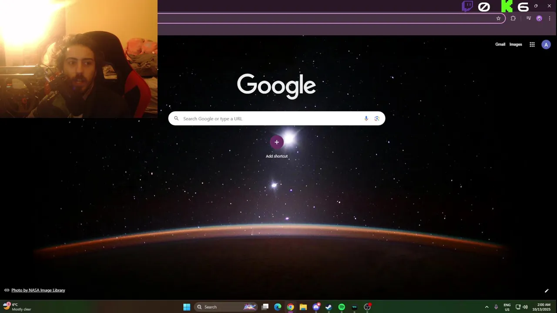Screen dimensions: 557x313
Task: Focus the Search Google or type a URL box
Action: tap(277, 119)
